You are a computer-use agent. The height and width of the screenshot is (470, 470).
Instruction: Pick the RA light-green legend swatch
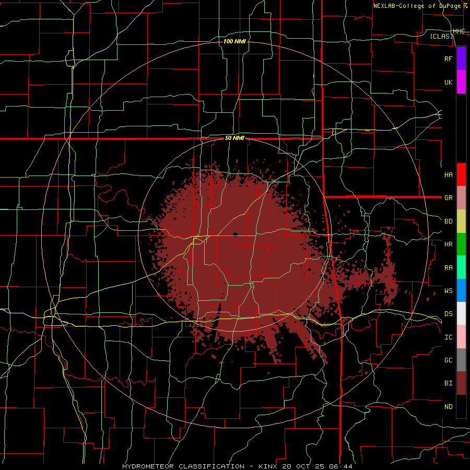[461, 267]
